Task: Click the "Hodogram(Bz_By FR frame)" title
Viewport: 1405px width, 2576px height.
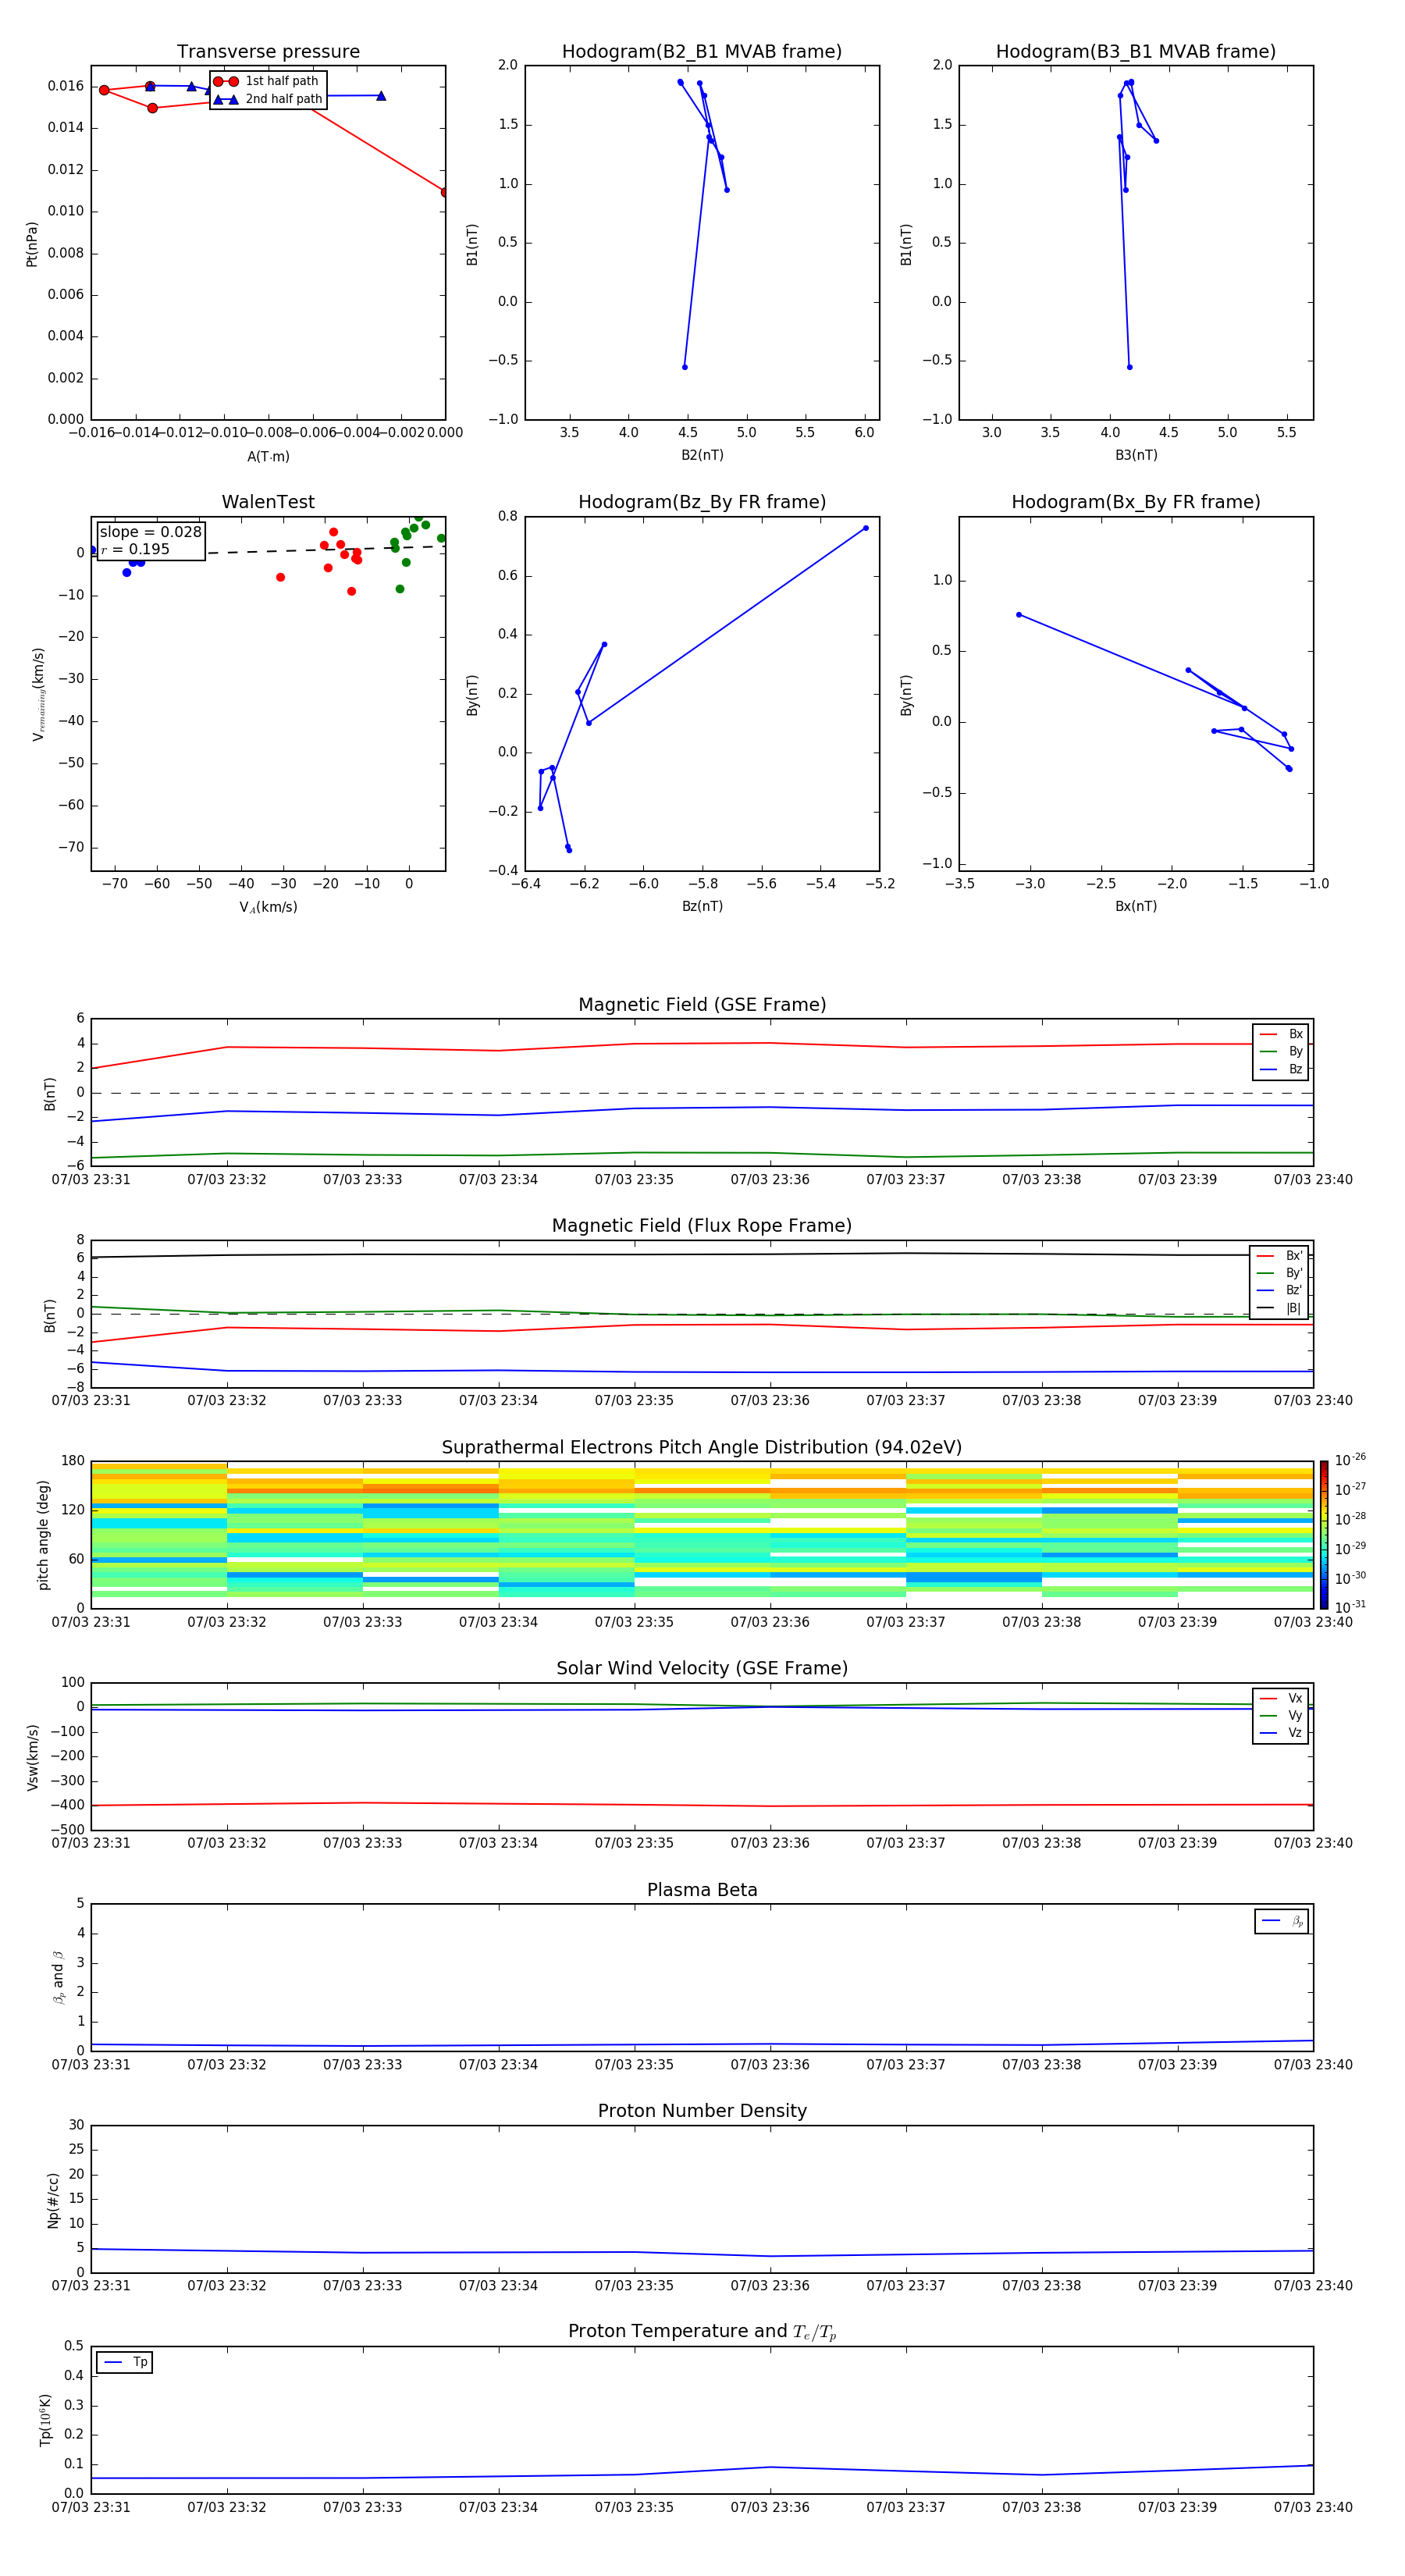Action: click(702, 502)
